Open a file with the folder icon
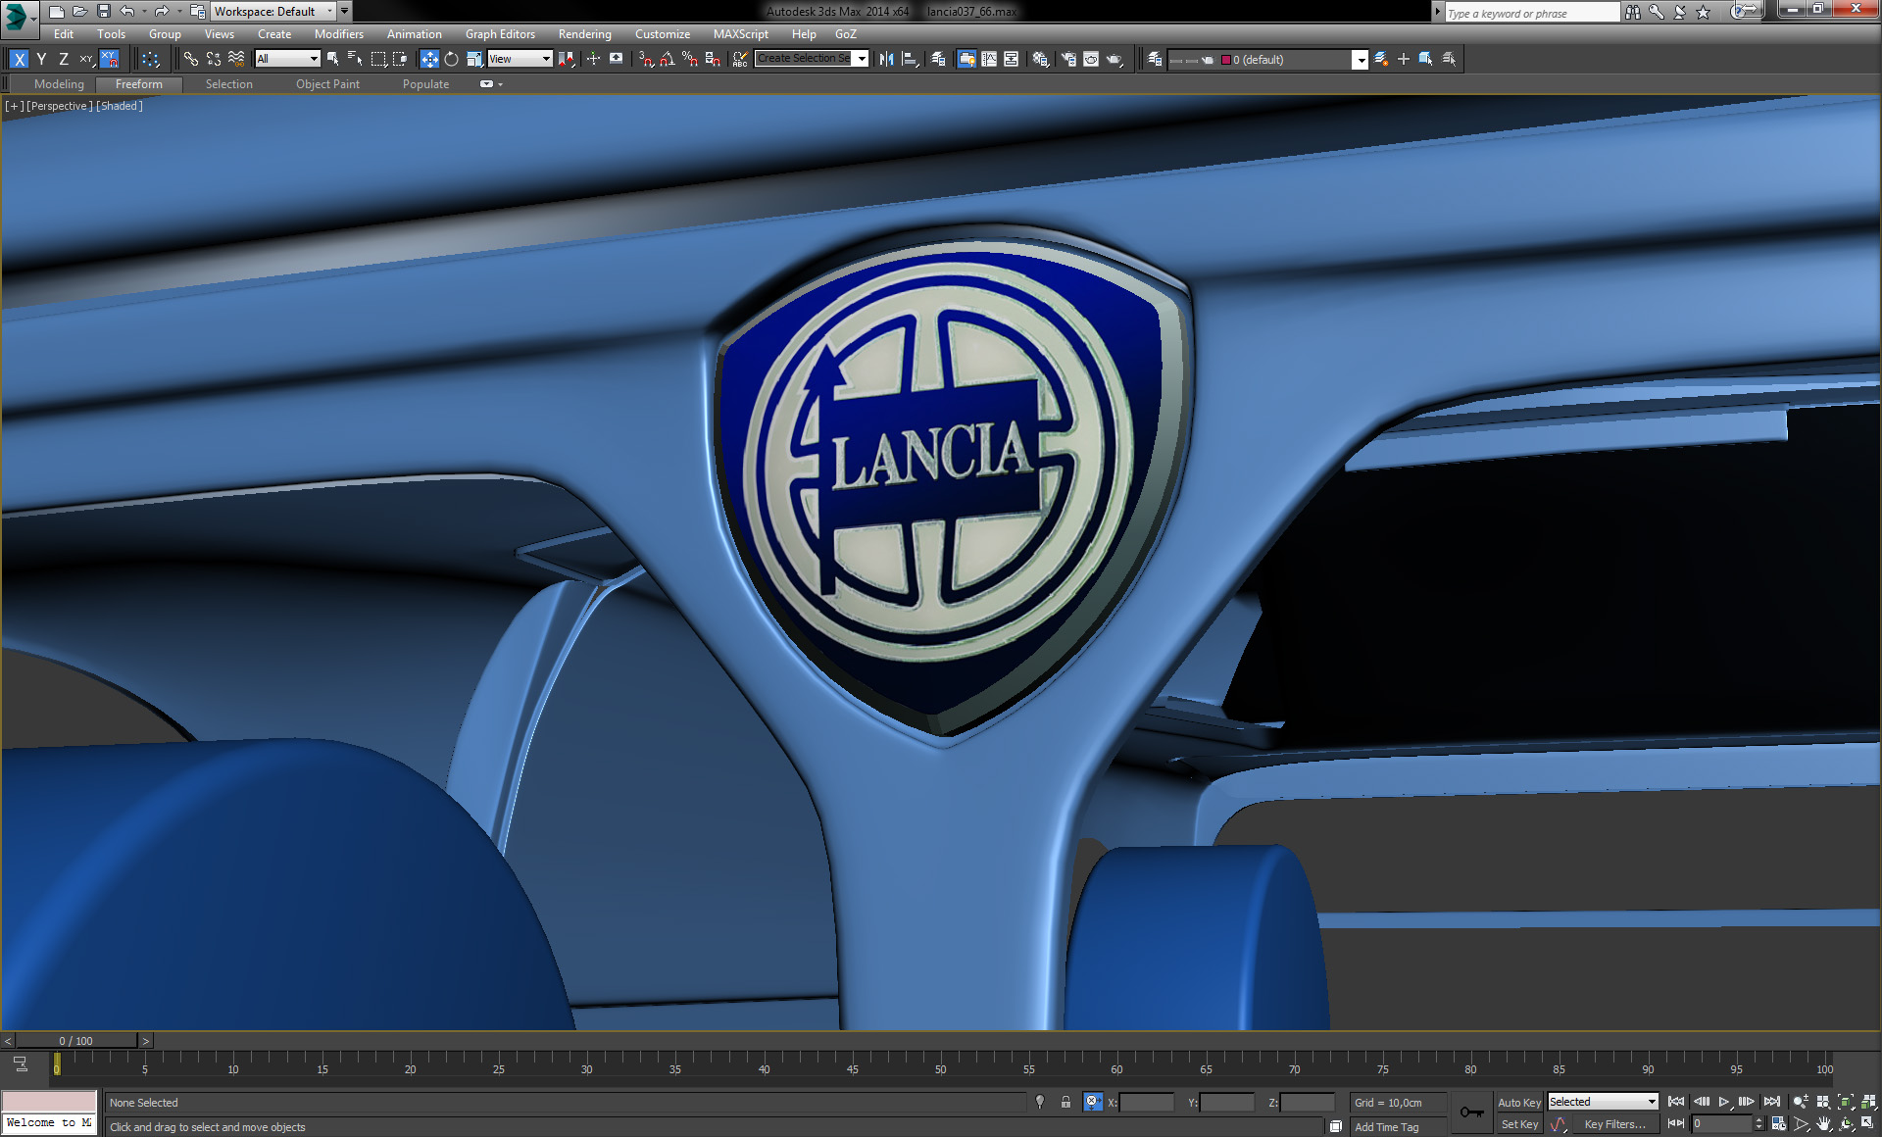 [79, 12]
